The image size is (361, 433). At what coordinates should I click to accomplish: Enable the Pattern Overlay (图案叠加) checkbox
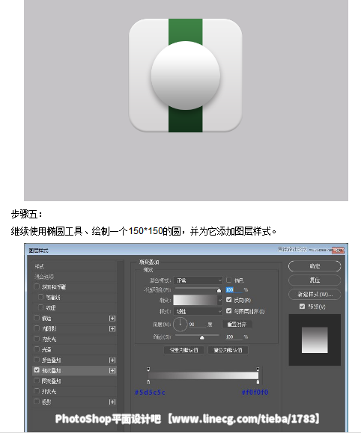(x=37, y=381)
